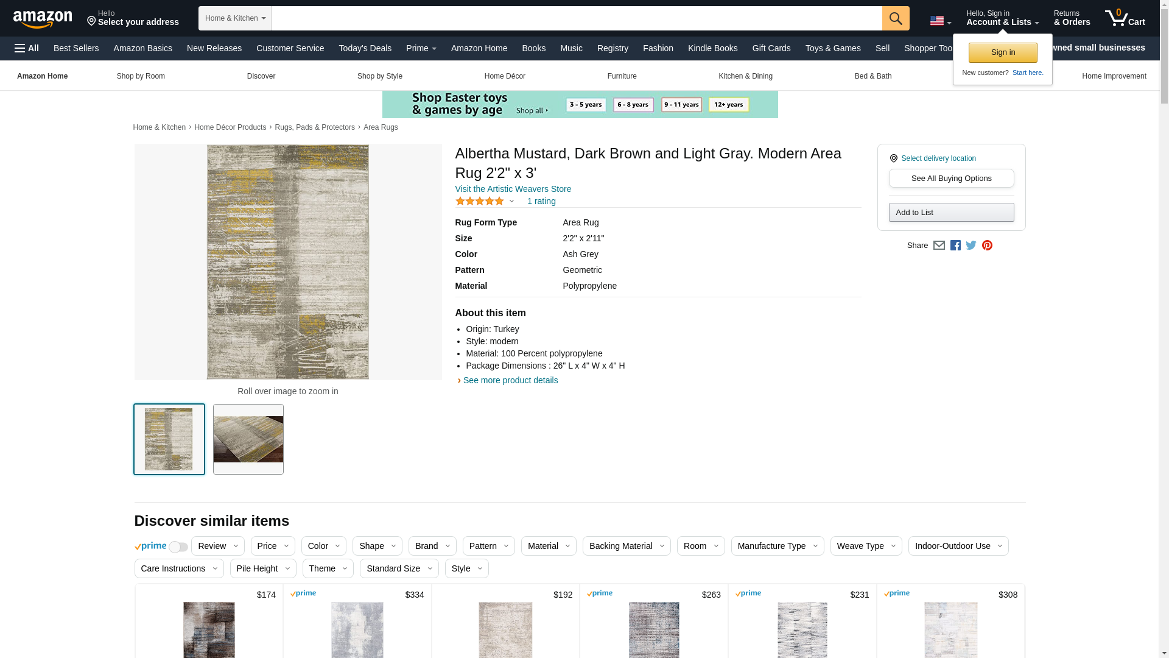Click into the search input field
The height and width of the screenshot is (658, 1169).
pyautogui.click(x=576, y=18)
